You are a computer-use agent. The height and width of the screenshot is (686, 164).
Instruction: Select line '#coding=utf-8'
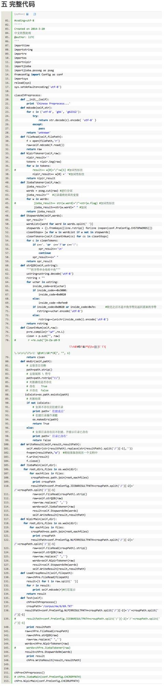[24, 21]
